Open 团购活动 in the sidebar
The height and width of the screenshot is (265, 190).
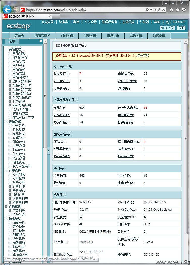tap(19, 142)
